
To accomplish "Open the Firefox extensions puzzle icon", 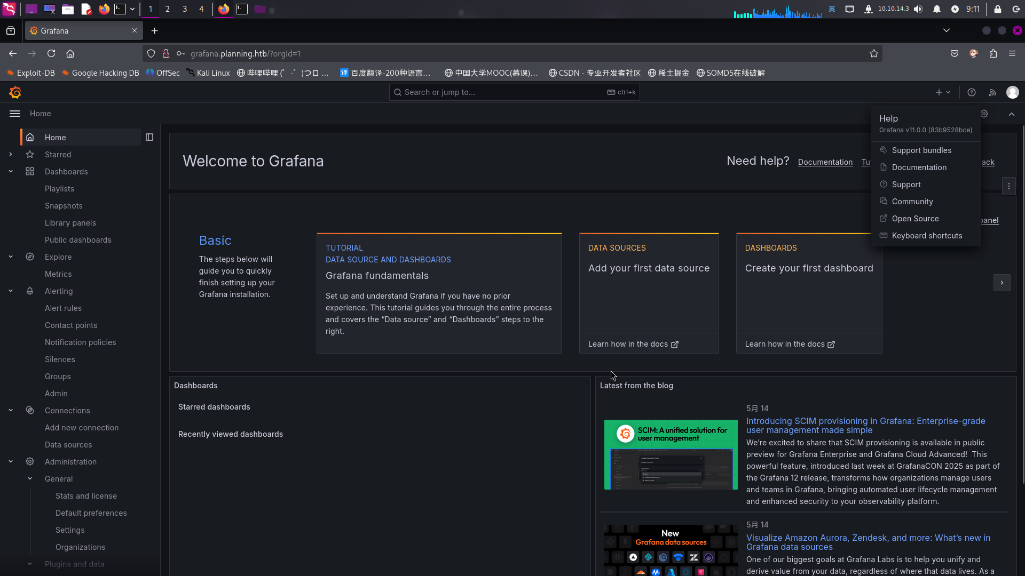I will coord(993,54).
